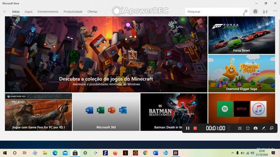Launch Microsoft Edge from the taskbar
Image resolution: width=280 pixels, height=157 pixels.
(x=55, y=153)
